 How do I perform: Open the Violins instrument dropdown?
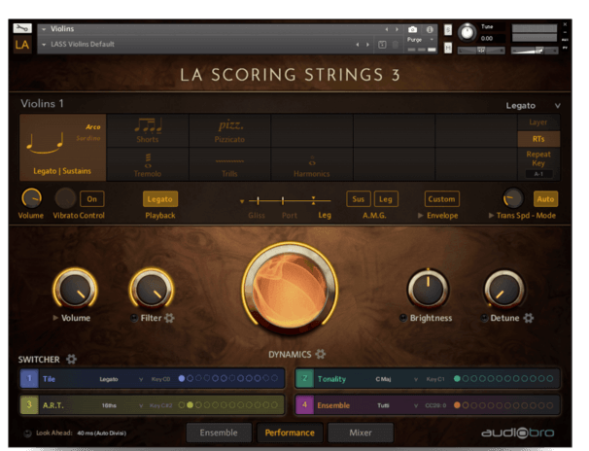pyautogui.click(x=44, y=29)
